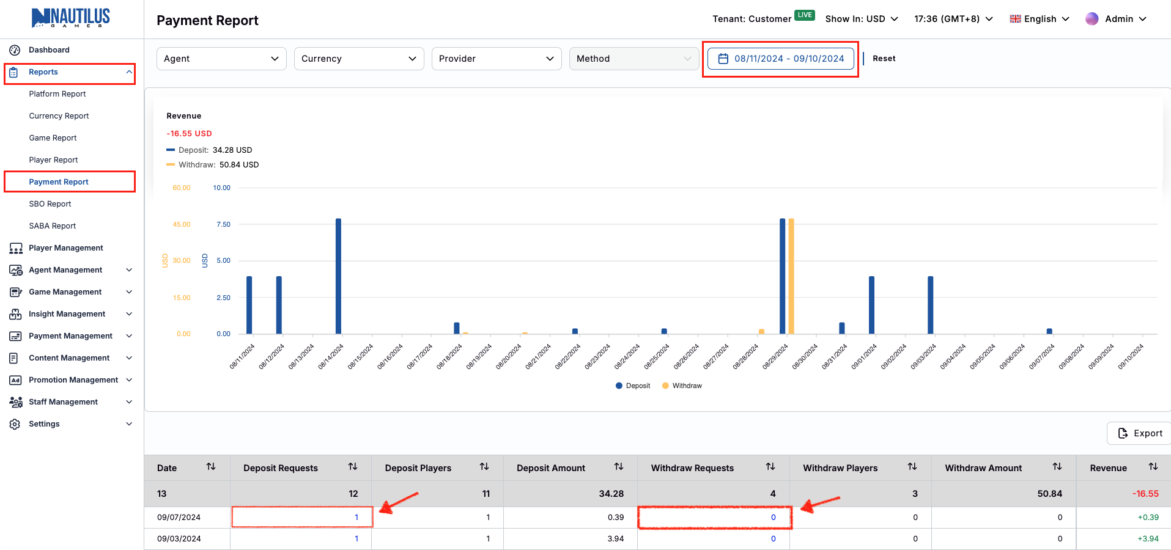The width and height of the screenshot is (1171, 550).
Task: Expand the Show In: USD dropdown
Action: (861, 18)
